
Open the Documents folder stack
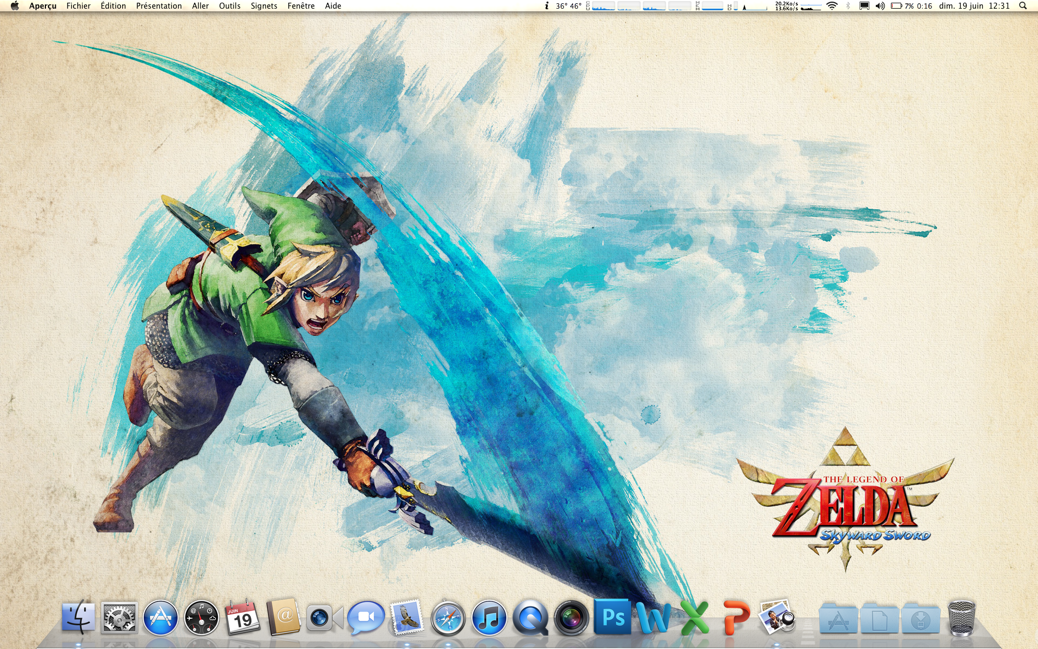879,618
